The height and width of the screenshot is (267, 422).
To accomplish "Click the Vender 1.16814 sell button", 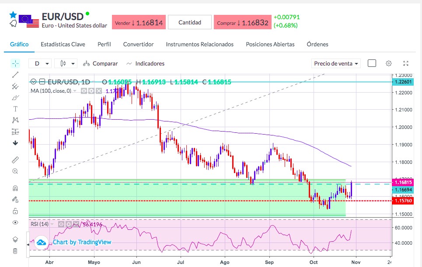I will coord(139,22).
